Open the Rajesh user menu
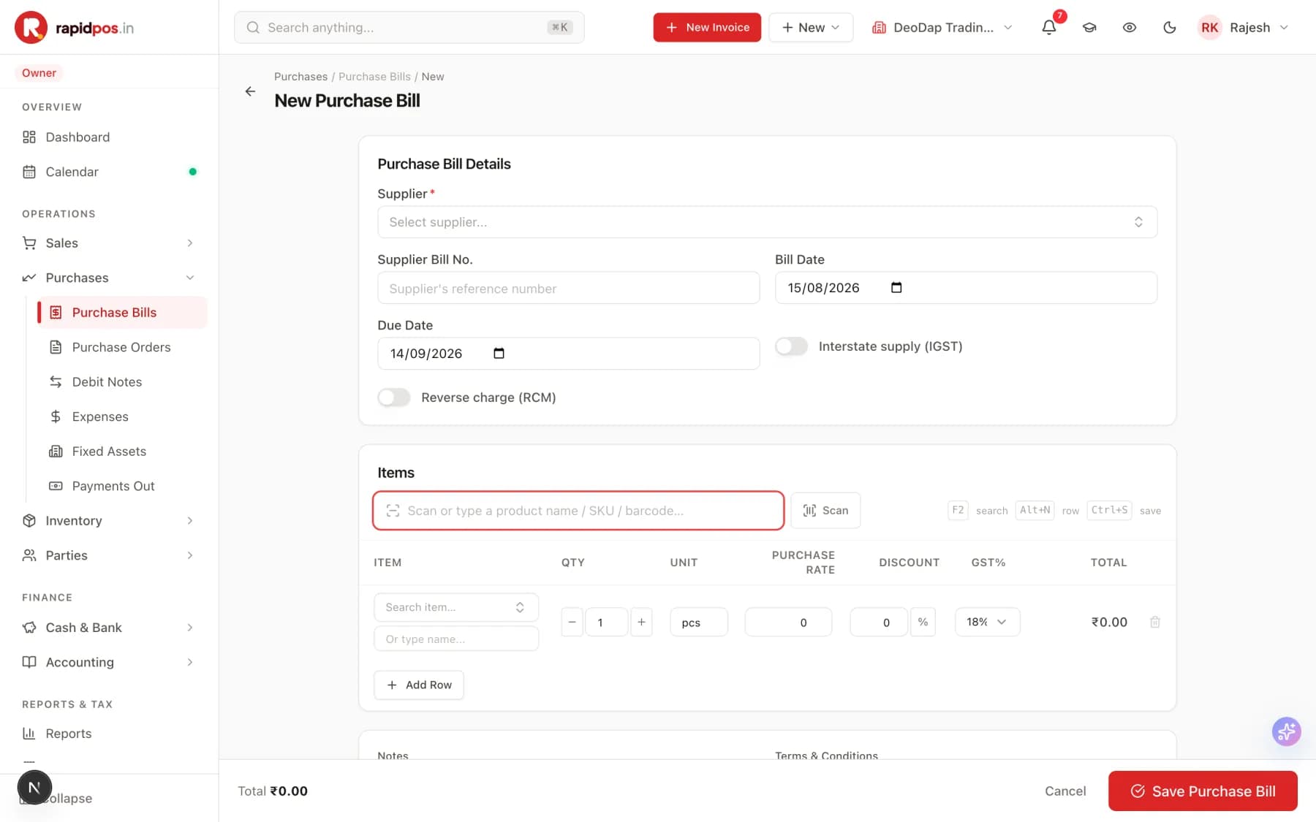The height and width of the screenshot is (822, 1316). coord(1244,28)
